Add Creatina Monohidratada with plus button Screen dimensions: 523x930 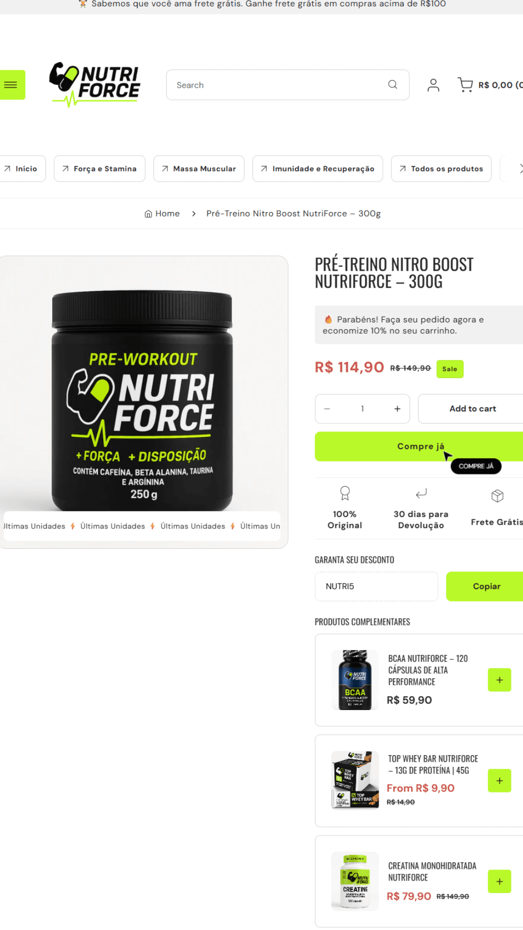(x=499, y=882)
